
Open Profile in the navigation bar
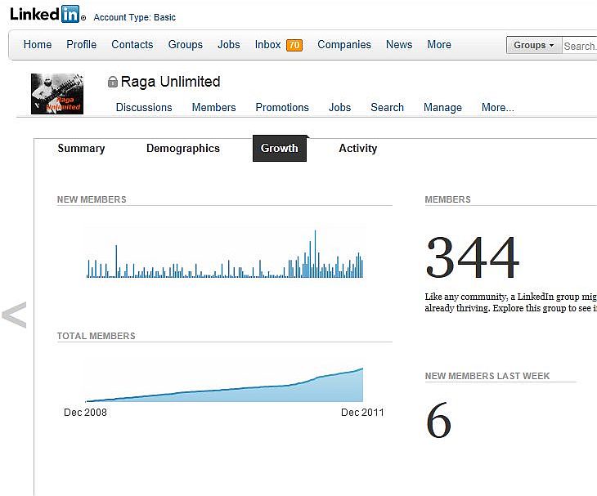pyautogui.click(x=82, y=44)
